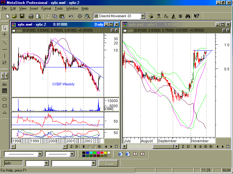Expand the second line weight dropdown

[72, 154]
